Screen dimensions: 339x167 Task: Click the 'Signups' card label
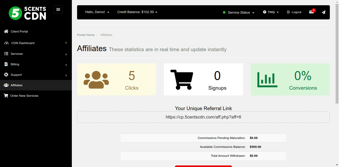point(217,88)
